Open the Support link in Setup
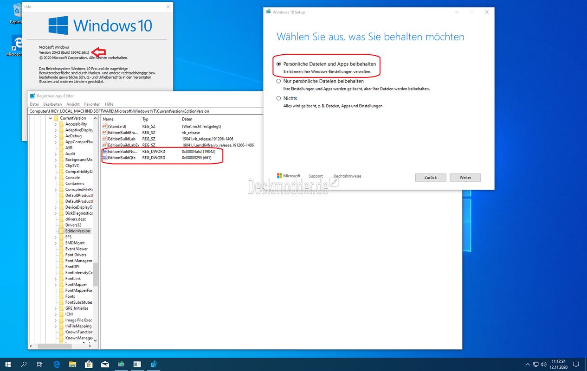This screenshot has height=371, width=587. [x=316, y=176]
